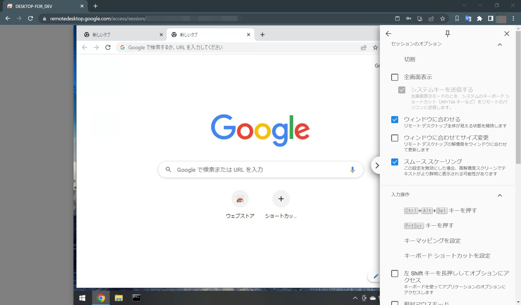Select the DESKTOP-FOR_DEV browser tab
This screenshot has width=521, height=305.
tap(45, 6)
